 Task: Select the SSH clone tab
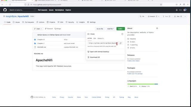pyautogui.click(x=95, y=38)
